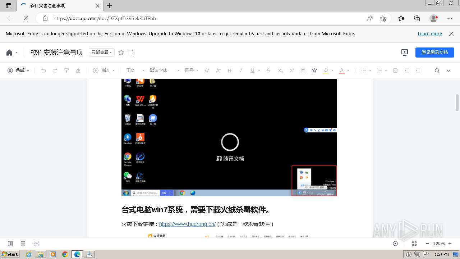Image resolution: width=460 pixels, height=259 pixels.
Task: Click the increase indent icon
Action: click(x=418, y=71)
